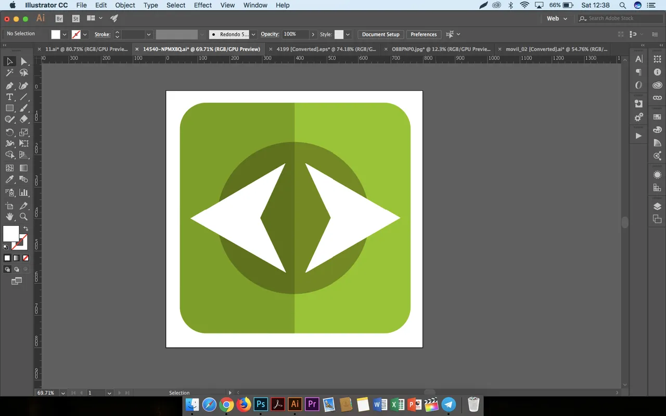Open the Character panel icon
The height and width of the screenshot is (416, 666).
coord(639,59)
